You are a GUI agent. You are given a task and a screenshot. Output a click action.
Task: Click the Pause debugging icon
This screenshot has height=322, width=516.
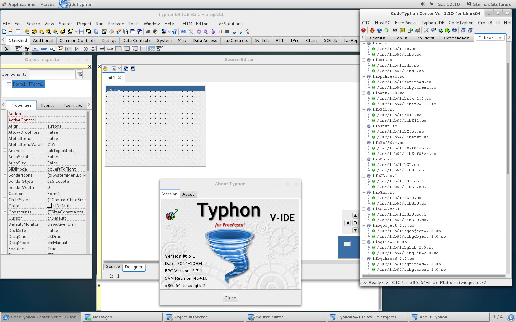click(220, 32)
